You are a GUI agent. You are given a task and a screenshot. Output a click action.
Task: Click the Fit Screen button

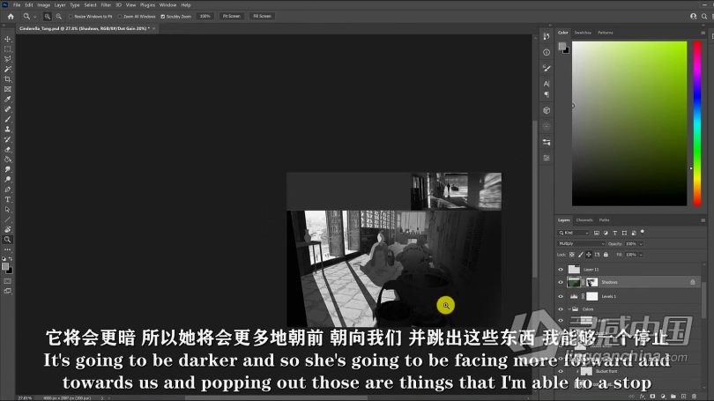(x=231, y=17)
